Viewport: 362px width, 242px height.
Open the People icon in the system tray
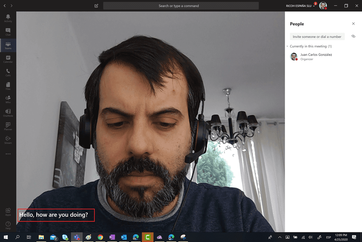[x=270, y=237]
